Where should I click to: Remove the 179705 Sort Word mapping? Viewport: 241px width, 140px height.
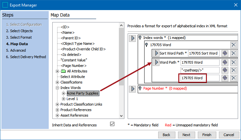pyautogui.click(x=233, y=53)
